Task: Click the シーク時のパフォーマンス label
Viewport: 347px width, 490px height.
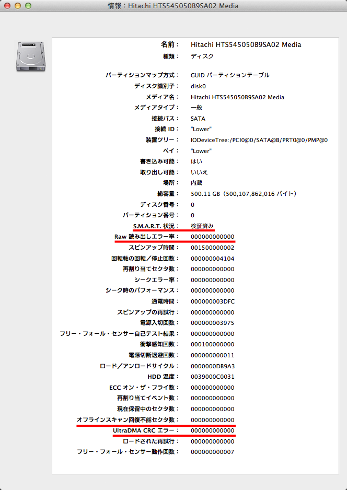Action: [142, 290]
